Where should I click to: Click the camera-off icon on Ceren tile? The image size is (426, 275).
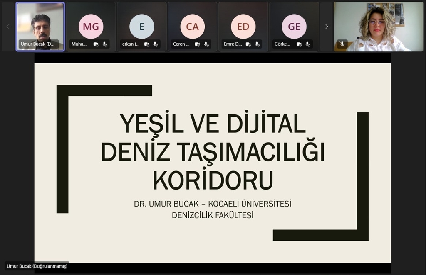tap(197, 44)
